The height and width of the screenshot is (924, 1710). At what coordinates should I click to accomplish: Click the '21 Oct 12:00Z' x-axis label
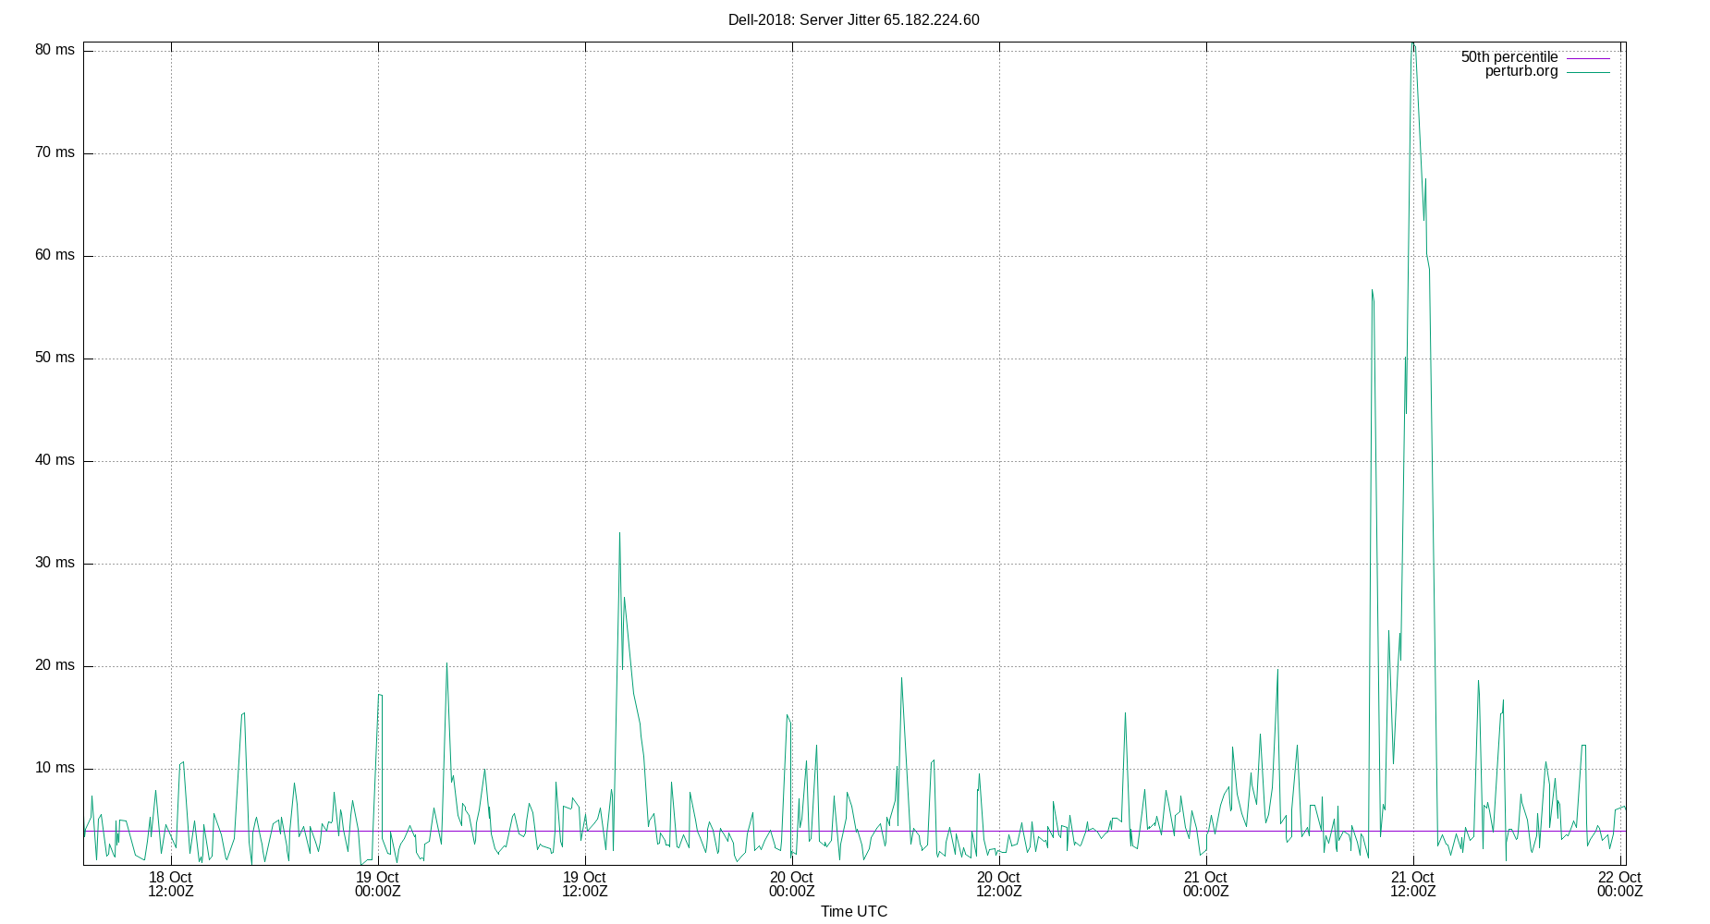(1413, 884)
